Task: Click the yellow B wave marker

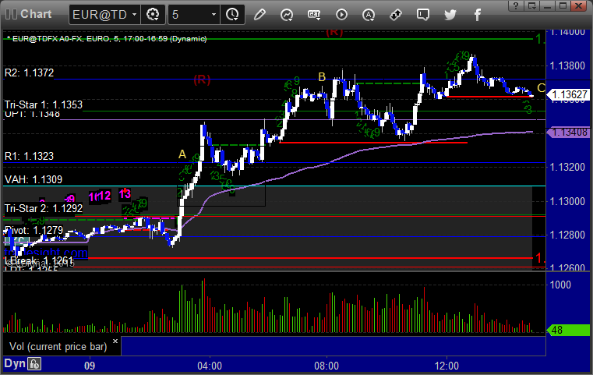Action: [322, 77]
